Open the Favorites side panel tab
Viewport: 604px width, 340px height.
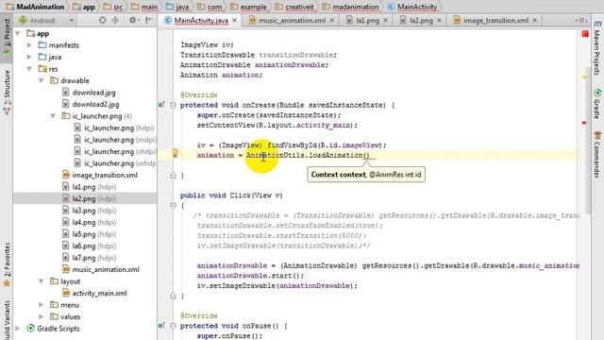click(7, 265)
